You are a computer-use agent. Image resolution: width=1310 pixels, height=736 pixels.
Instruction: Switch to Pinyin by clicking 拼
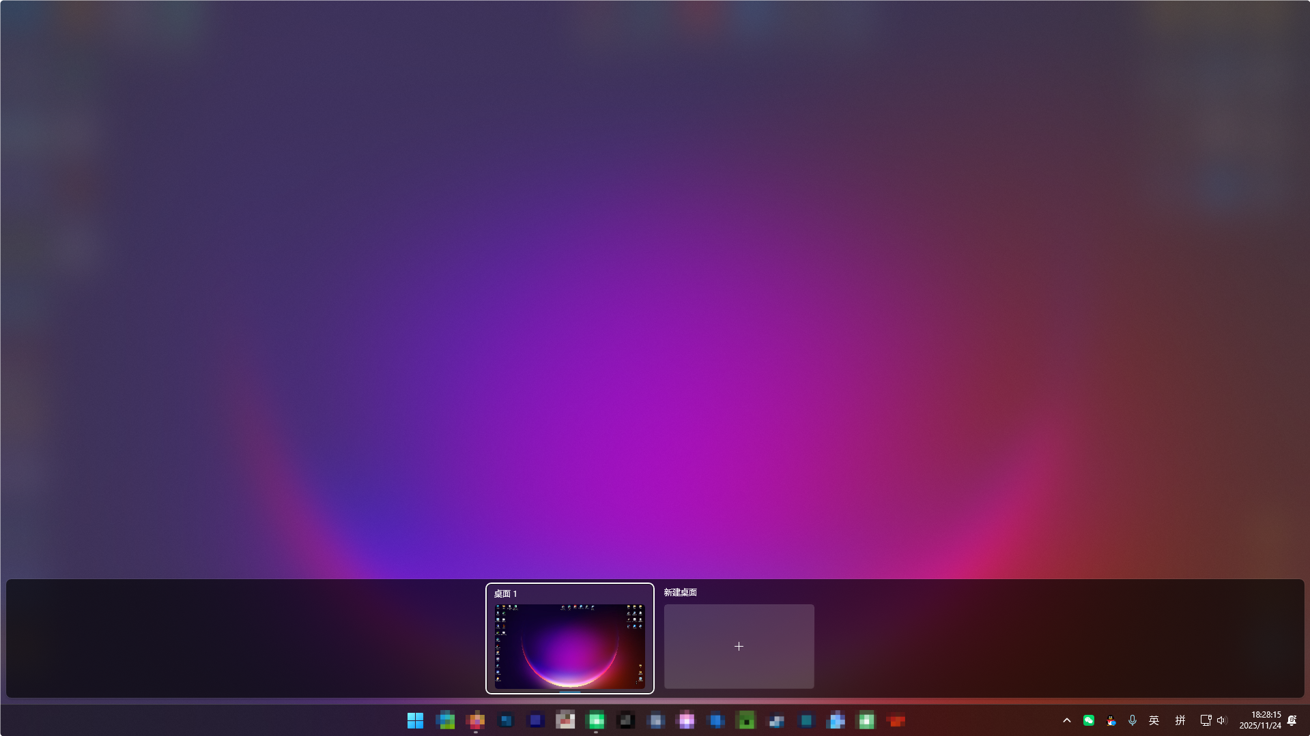1179,720
